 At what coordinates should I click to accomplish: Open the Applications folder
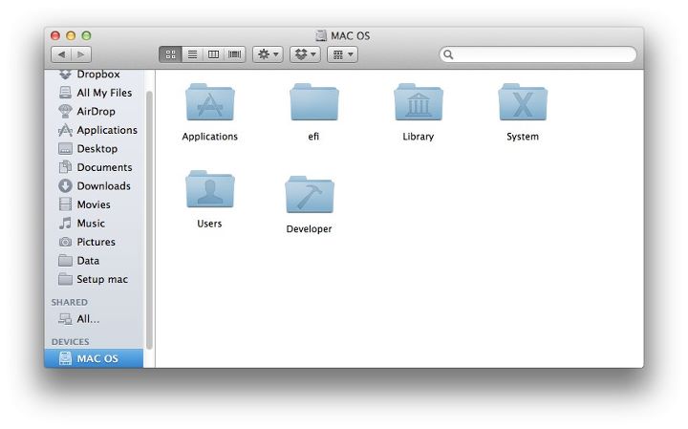pyautogui.click(x=209, y=103)
